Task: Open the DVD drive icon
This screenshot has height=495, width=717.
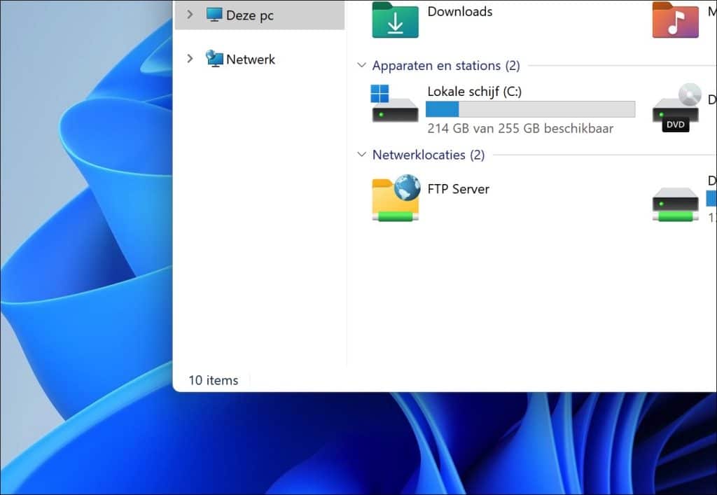Action: (674, 109)
